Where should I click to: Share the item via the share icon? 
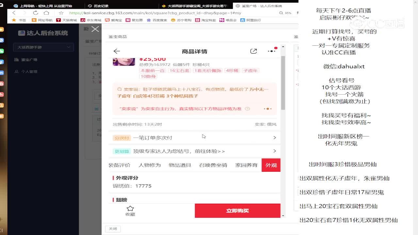click(253, 51)
